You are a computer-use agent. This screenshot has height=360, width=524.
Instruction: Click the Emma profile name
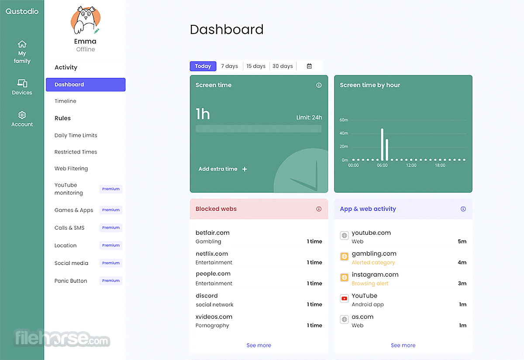click(x=85, y=41)
